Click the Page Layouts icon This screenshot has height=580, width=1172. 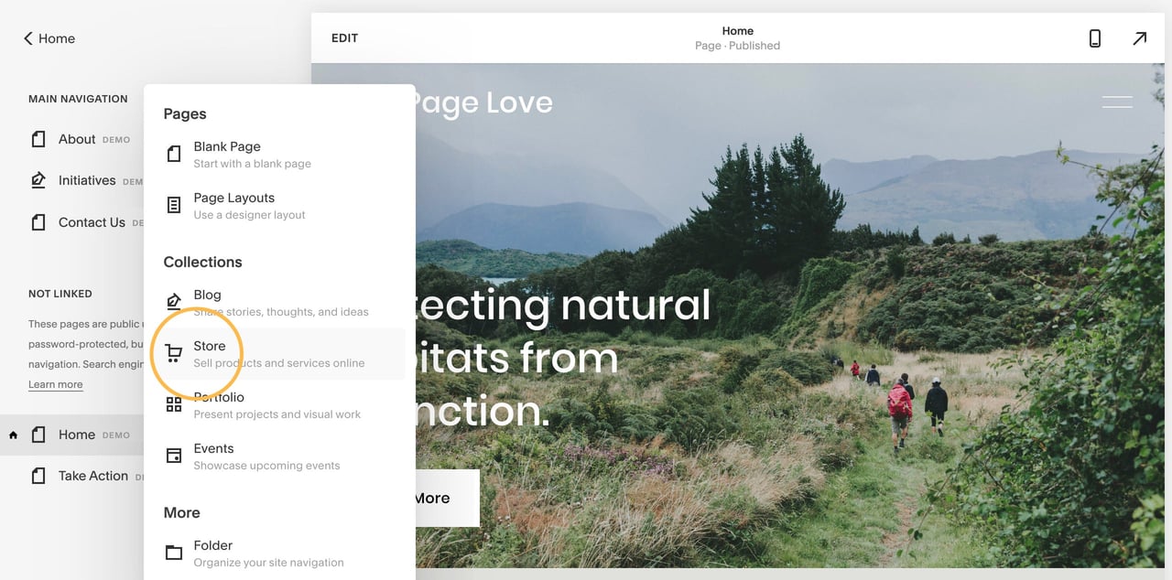(173, 205)
